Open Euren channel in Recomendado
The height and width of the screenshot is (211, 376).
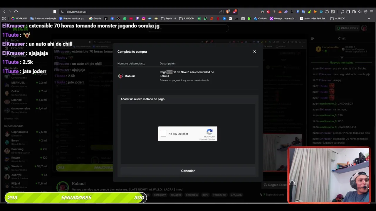pyautogui.click(x=26, y=142)
